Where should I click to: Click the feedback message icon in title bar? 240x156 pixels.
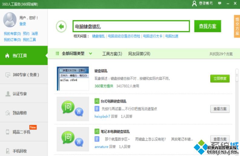(219, 3)
